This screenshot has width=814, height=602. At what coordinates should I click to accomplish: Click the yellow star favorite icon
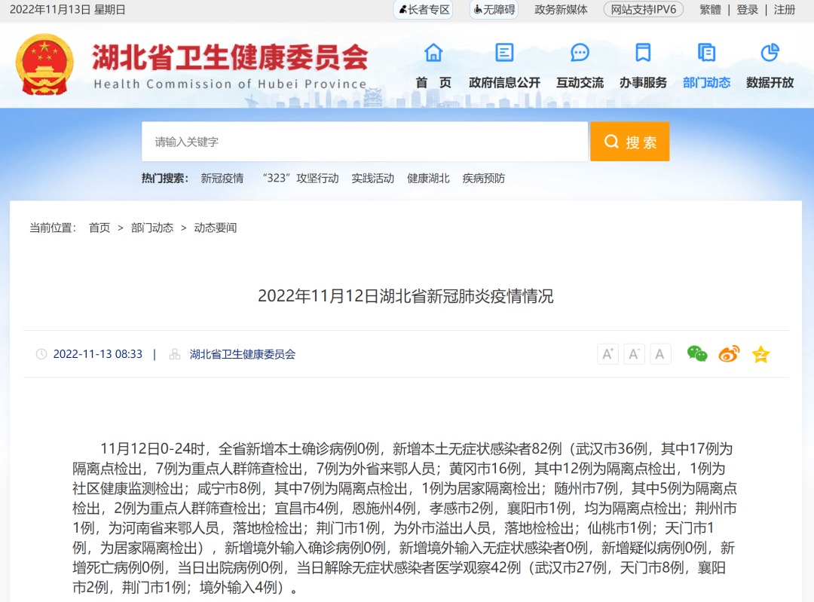pyautogui.click(x=760, y=354)
